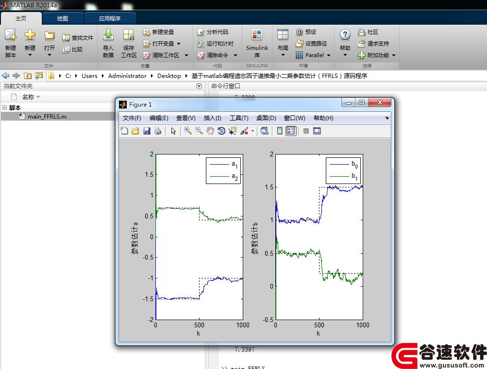Click the Hide Plot Tools icon
The image size is (487, 369).
pyautogui.click(x=306, y=131)
